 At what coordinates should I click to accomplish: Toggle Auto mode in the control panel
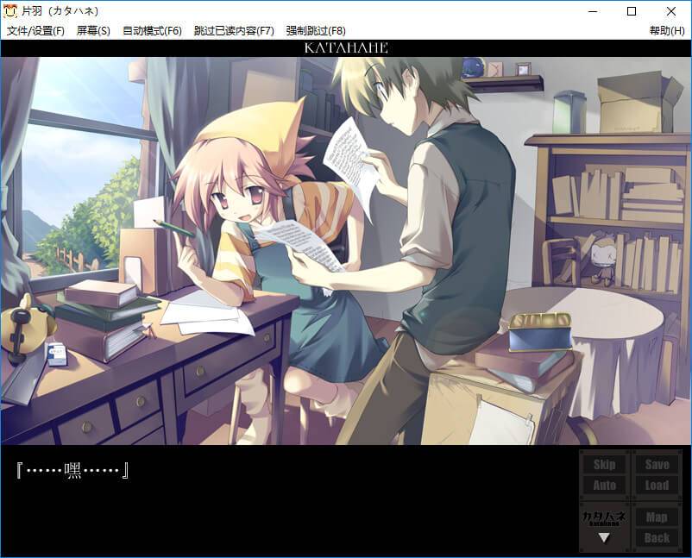pyautogui.click(x=604, y=486)
